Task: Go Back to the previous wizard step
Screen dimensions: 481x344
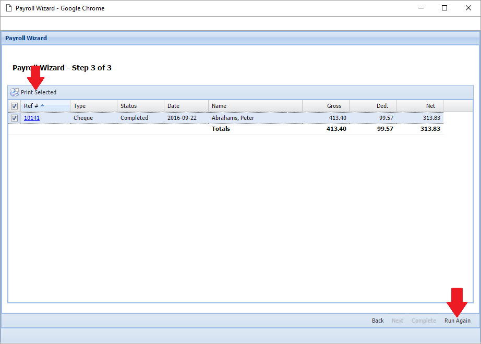Action: click(x=378, y=321)
